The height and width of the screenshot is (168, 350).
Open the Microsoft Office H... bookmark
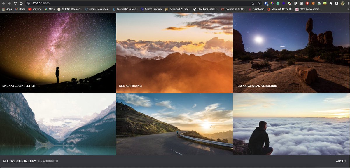(280, 9)
